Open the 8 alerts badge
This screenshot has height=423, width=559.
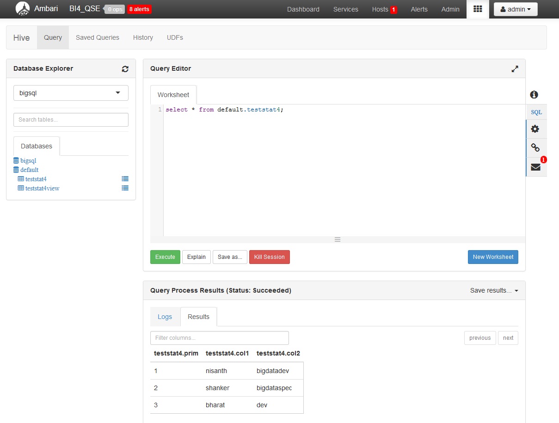pos(139,9)
